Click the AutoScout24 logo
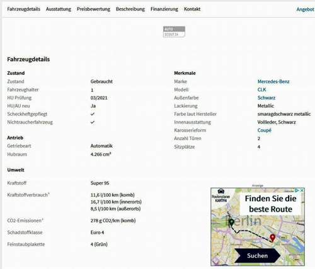Screen dimensions: 315x269 point(174,31)
